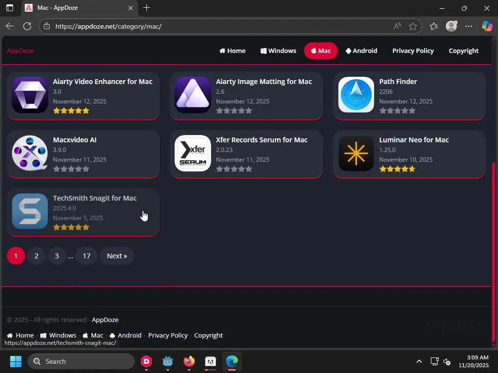Image resolution: width=498 pixels, height=373 pixels.
Task: Open Aiarty Image Matting for Mac title
Action: 264,82
